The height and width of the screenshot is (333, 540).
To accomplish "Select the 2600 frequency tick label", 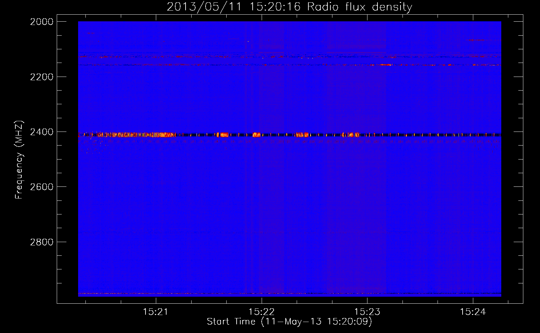I will 42,187.
